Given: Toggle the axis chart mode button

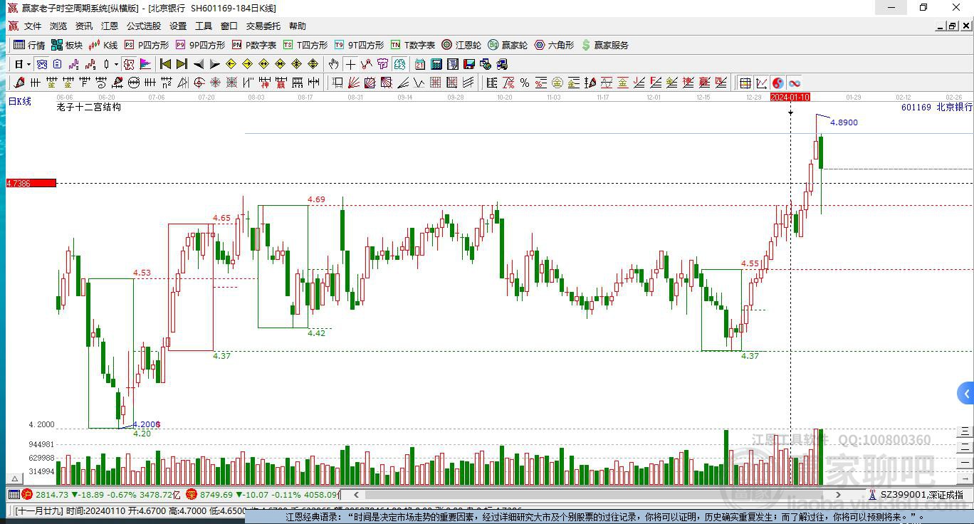Looking at the screenshot, I should click(761, 83).
